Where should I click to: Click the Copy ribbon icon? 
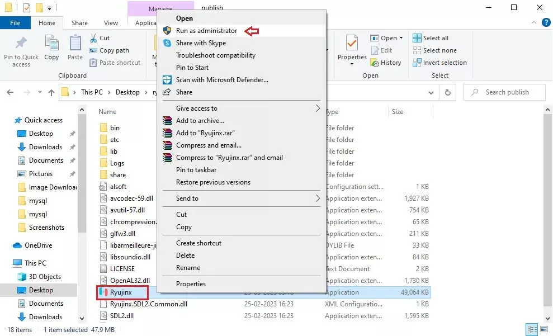click(51, 43)
